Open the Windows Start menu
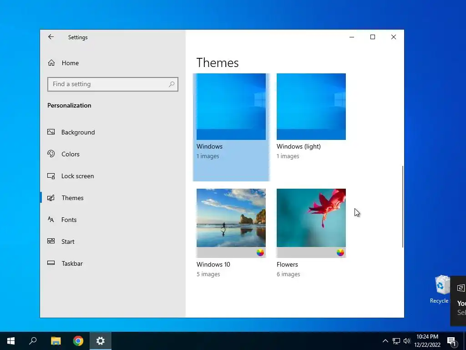 tap(11, 341)
